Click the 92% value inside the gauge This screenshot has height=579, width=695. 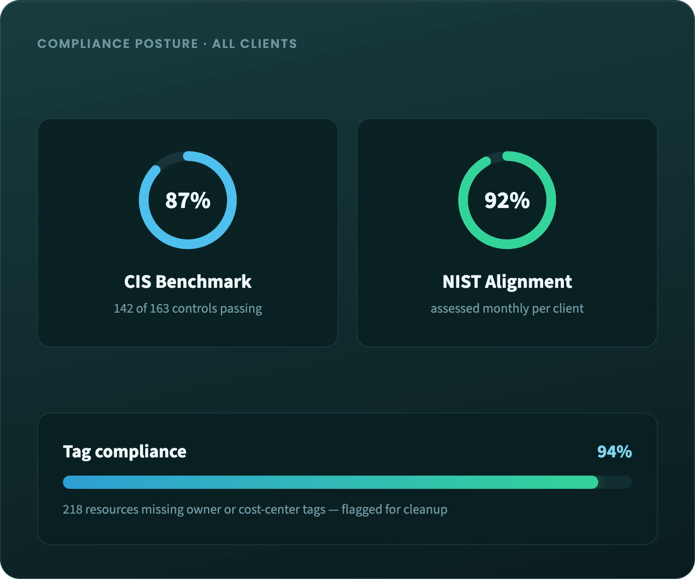click(507, 201)
